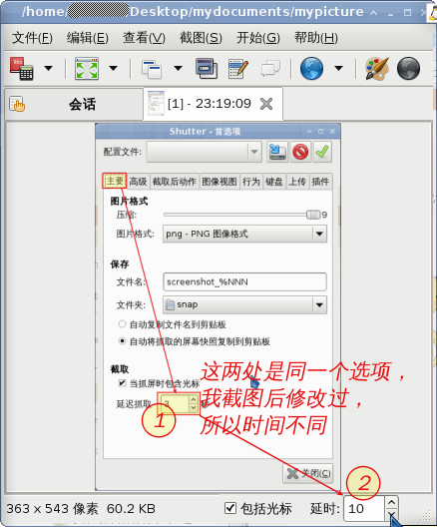This screenshot has height=527, width=437.
Task: Click the menu capture notepad-pencil icon
Action: (x=238, y=69)
